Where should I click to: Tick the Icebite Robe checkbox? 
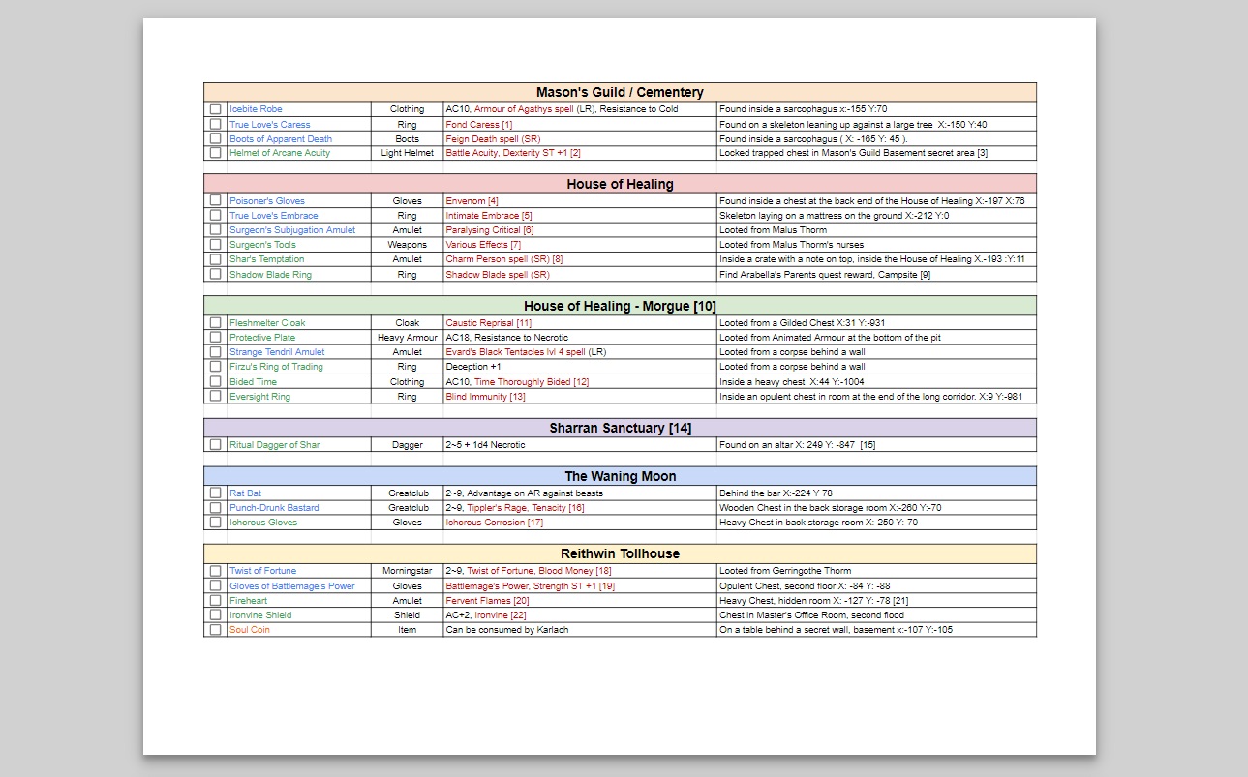215,109
